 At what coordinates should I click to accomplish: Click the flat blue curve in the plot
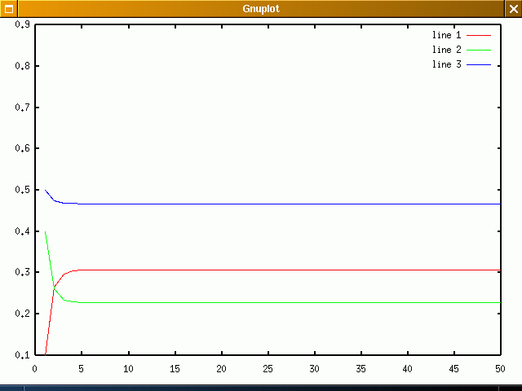285,204
